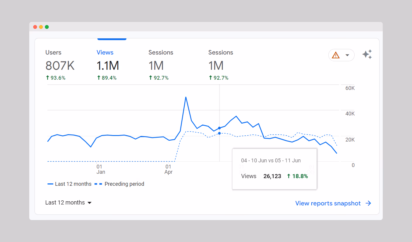The image size is (412, 242).
Task: Click the green up arrow beside 89.4%
Action: 99,78
